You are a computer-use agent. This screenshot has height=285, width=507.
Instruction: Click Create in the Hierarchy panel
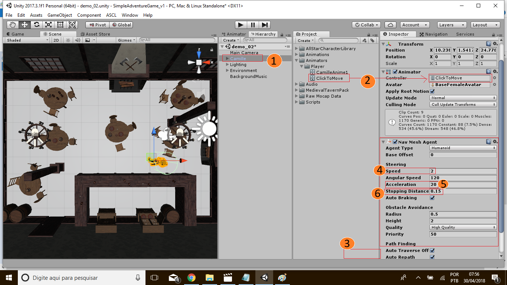tap(230, 40)
